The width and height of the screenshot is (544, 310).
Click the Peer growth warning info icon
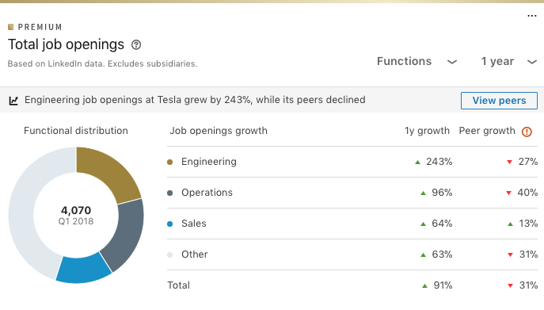click(x=527, y=132)
